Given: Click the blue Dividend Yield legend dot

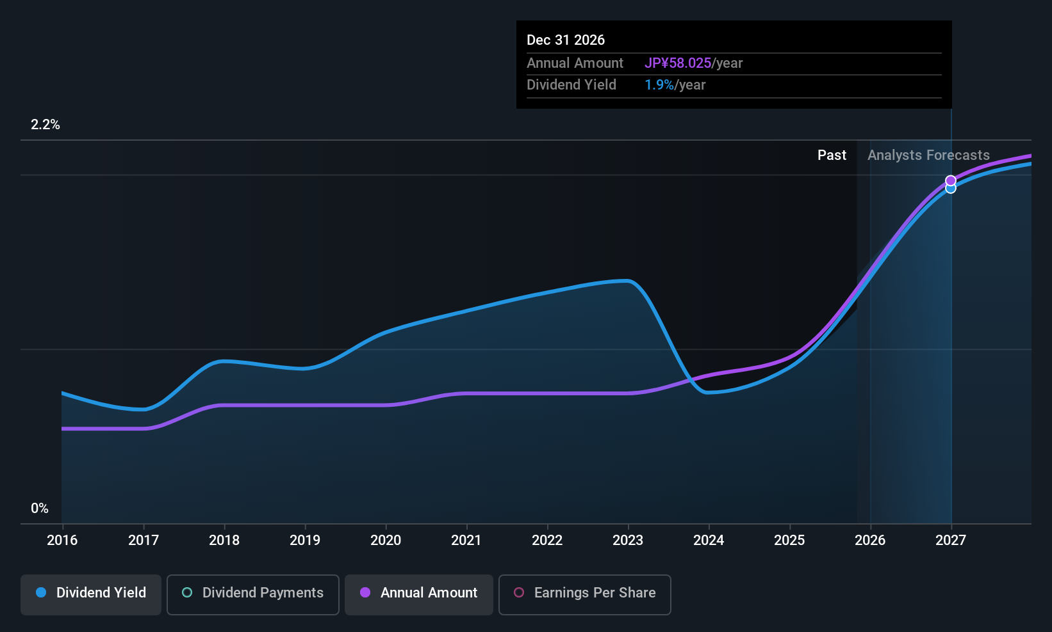Looking at the screenshot, I should tap(41, 593).
